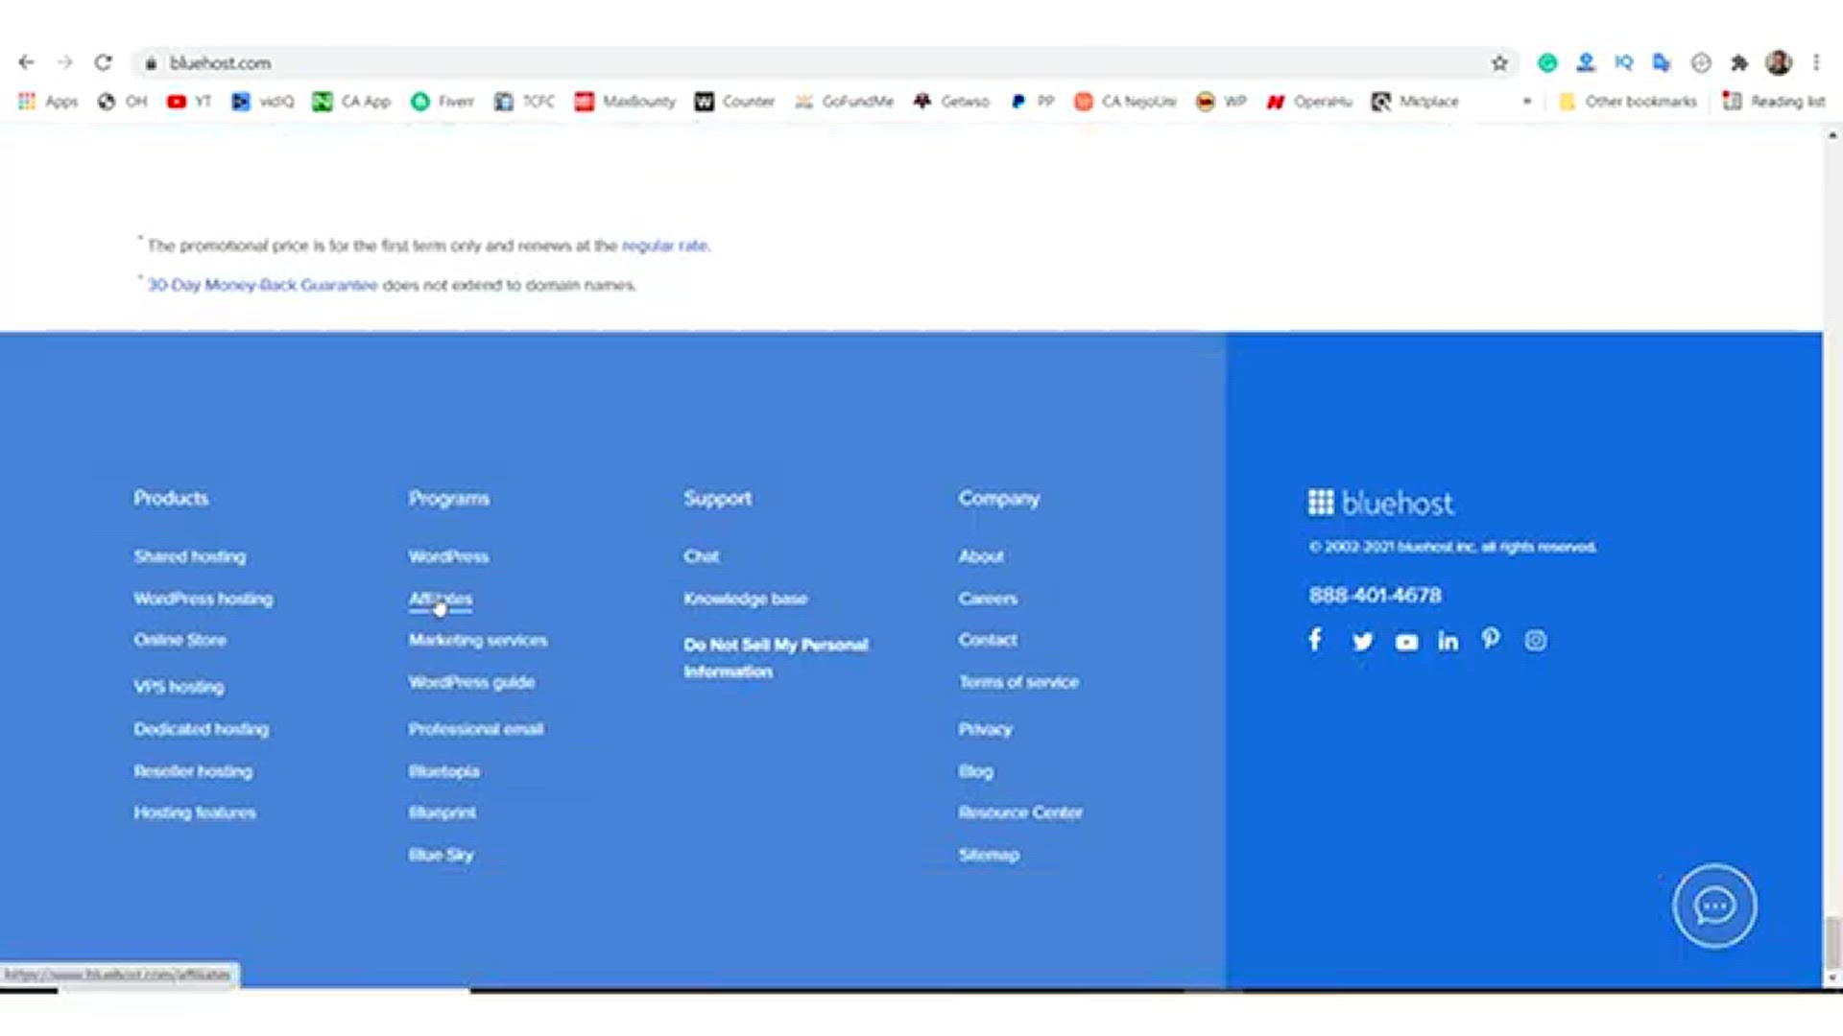Open the Grammarly extension icon
This screenshot has height=1036, width=1843.
[1547, 63]
